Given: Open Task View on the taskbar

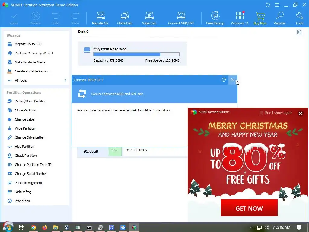Looking at the screenshot, I should (x=21, y=227).
